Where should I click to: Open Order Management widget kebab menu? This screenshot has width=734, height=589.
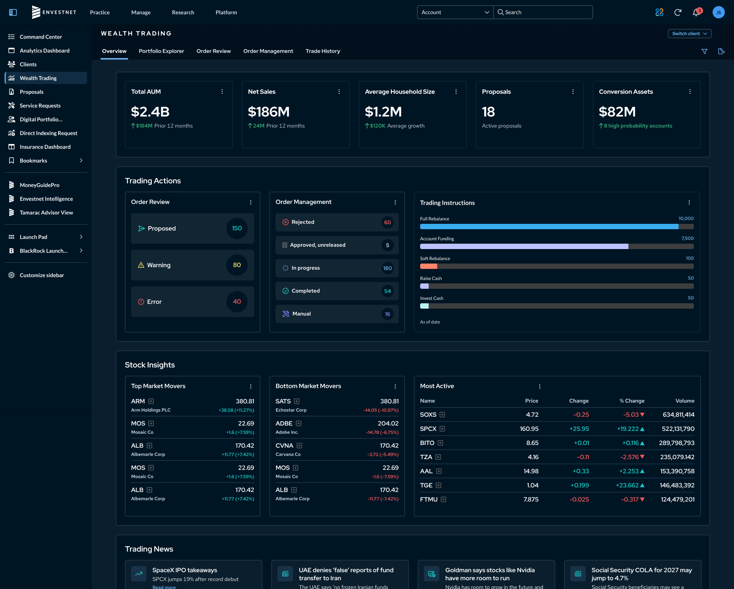(395, 202)
